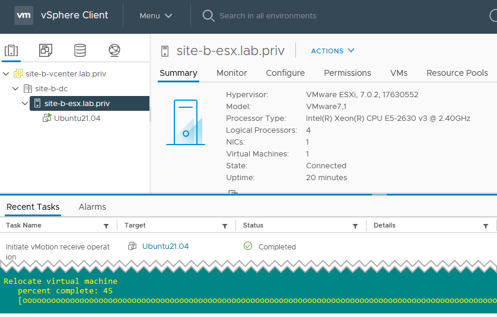Open the VMs and Templates view icon
The image size is (497, 317).
(x=46, y=50)
